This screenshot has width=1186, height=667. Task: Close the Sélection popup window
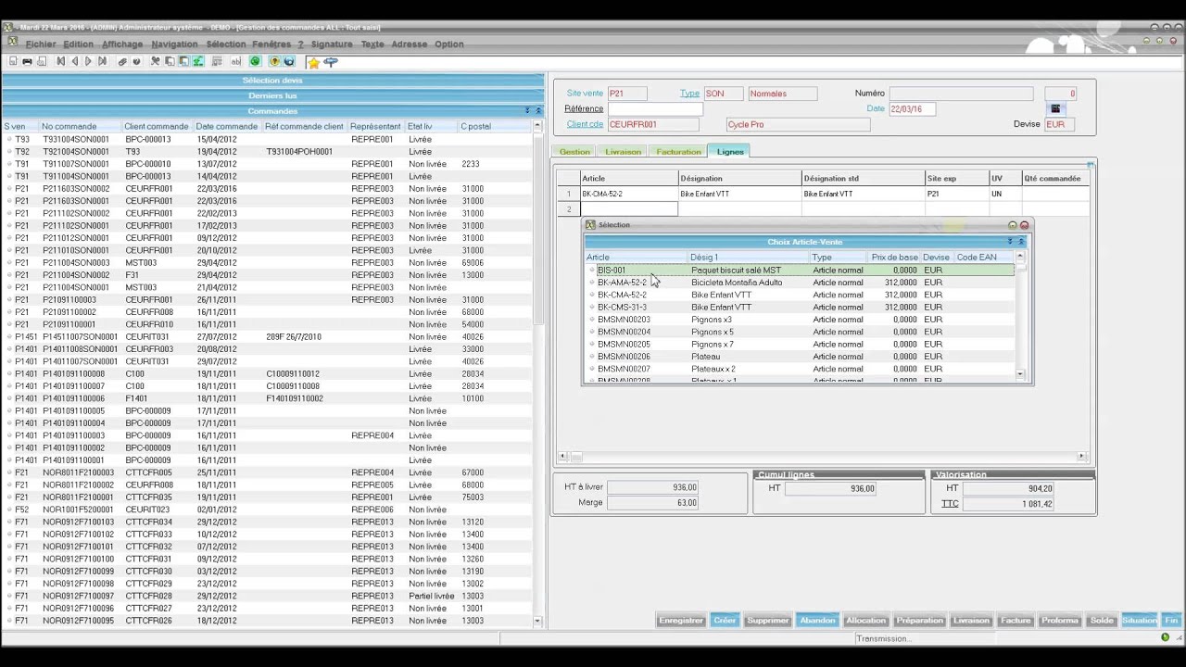(1024, 225)
